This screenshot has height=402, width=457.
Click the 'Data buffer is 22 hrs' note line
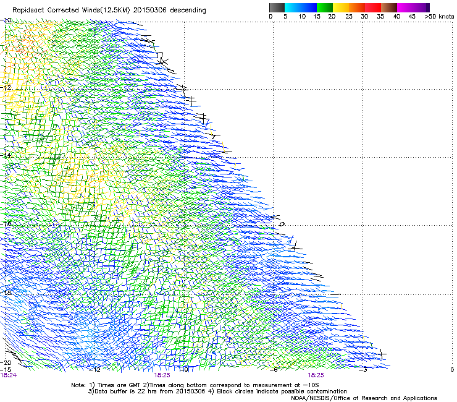coord(217,391)
